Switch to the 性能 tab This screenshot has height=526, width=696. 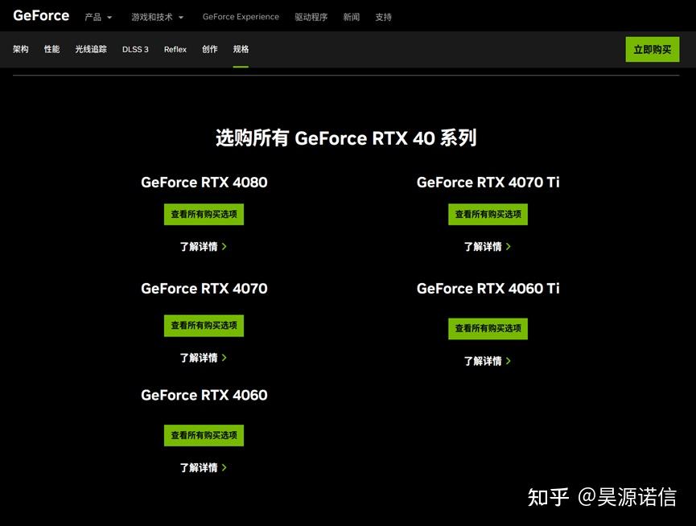52,49
